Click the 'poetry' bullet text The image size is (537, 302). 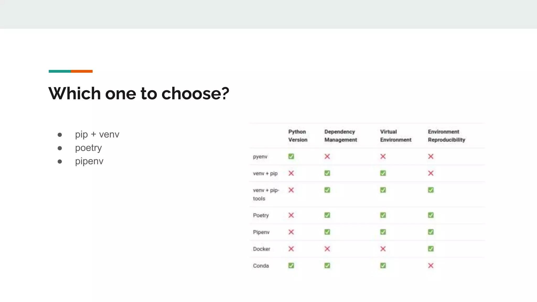coord(88,148)
